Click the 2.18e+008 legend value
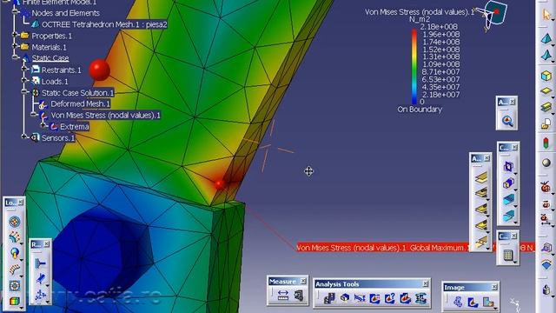This screenshot has height=313, width=556. coord(439,27)
